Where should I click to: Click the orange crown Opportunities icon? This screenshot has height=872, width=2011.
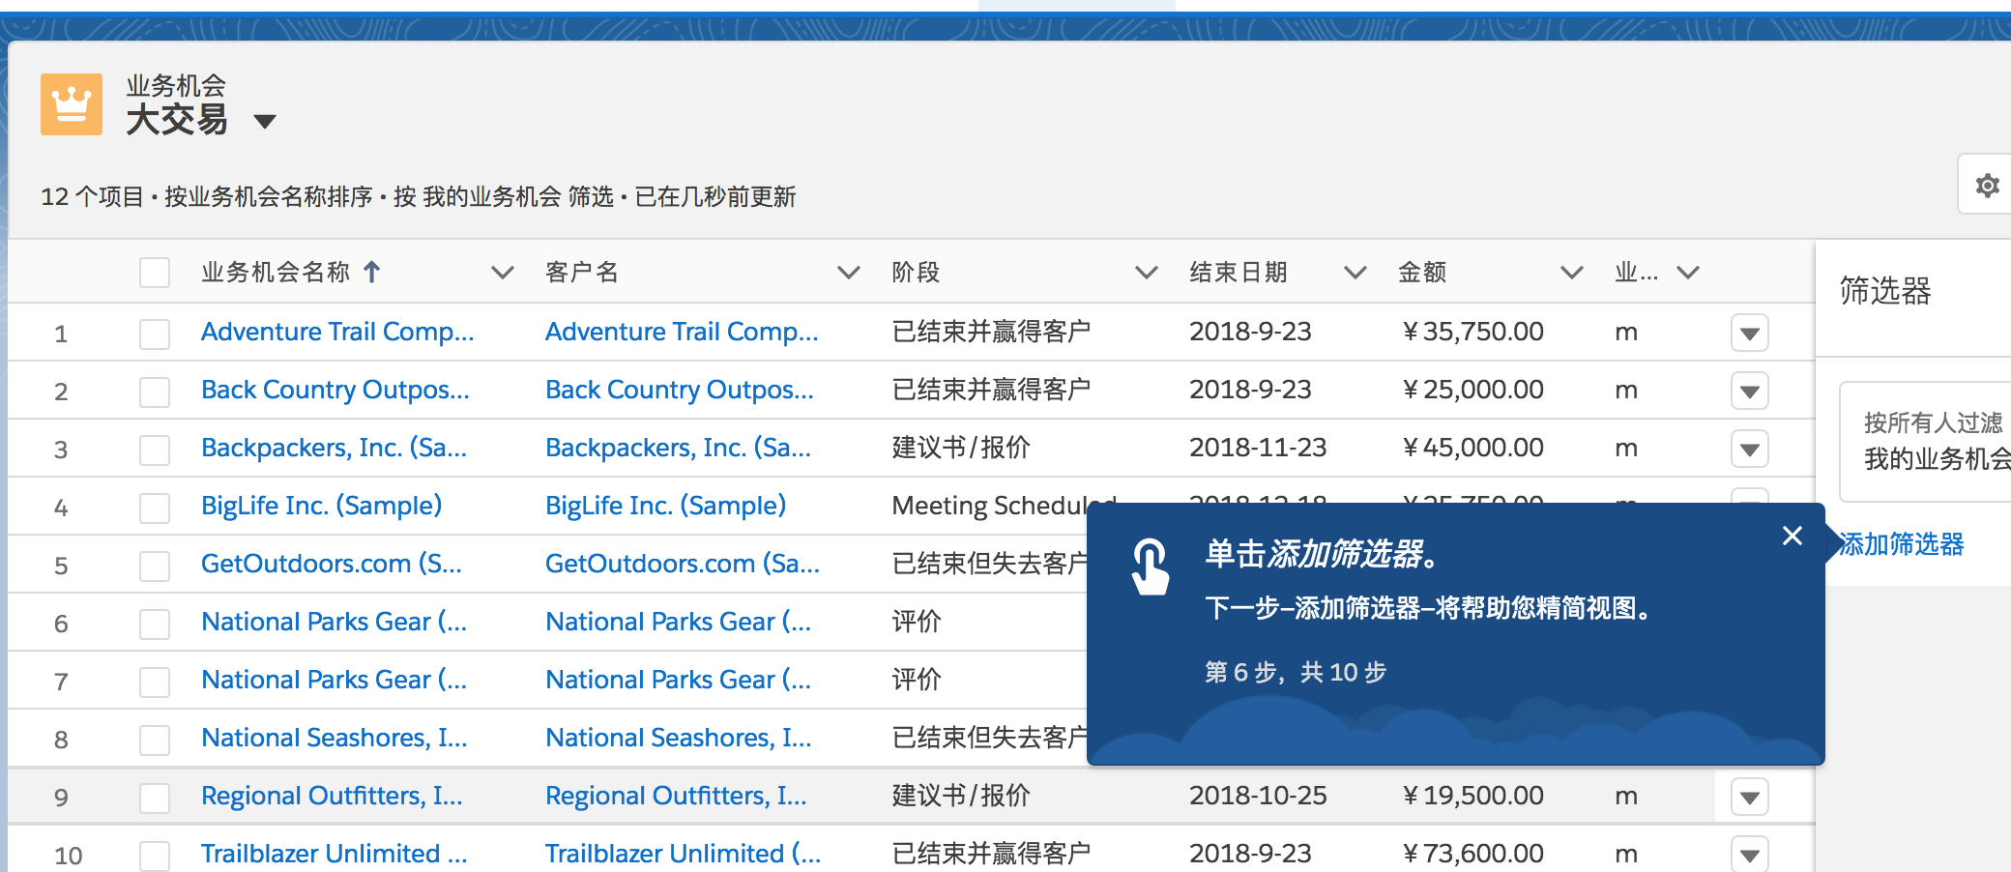[x=72, y=103]
